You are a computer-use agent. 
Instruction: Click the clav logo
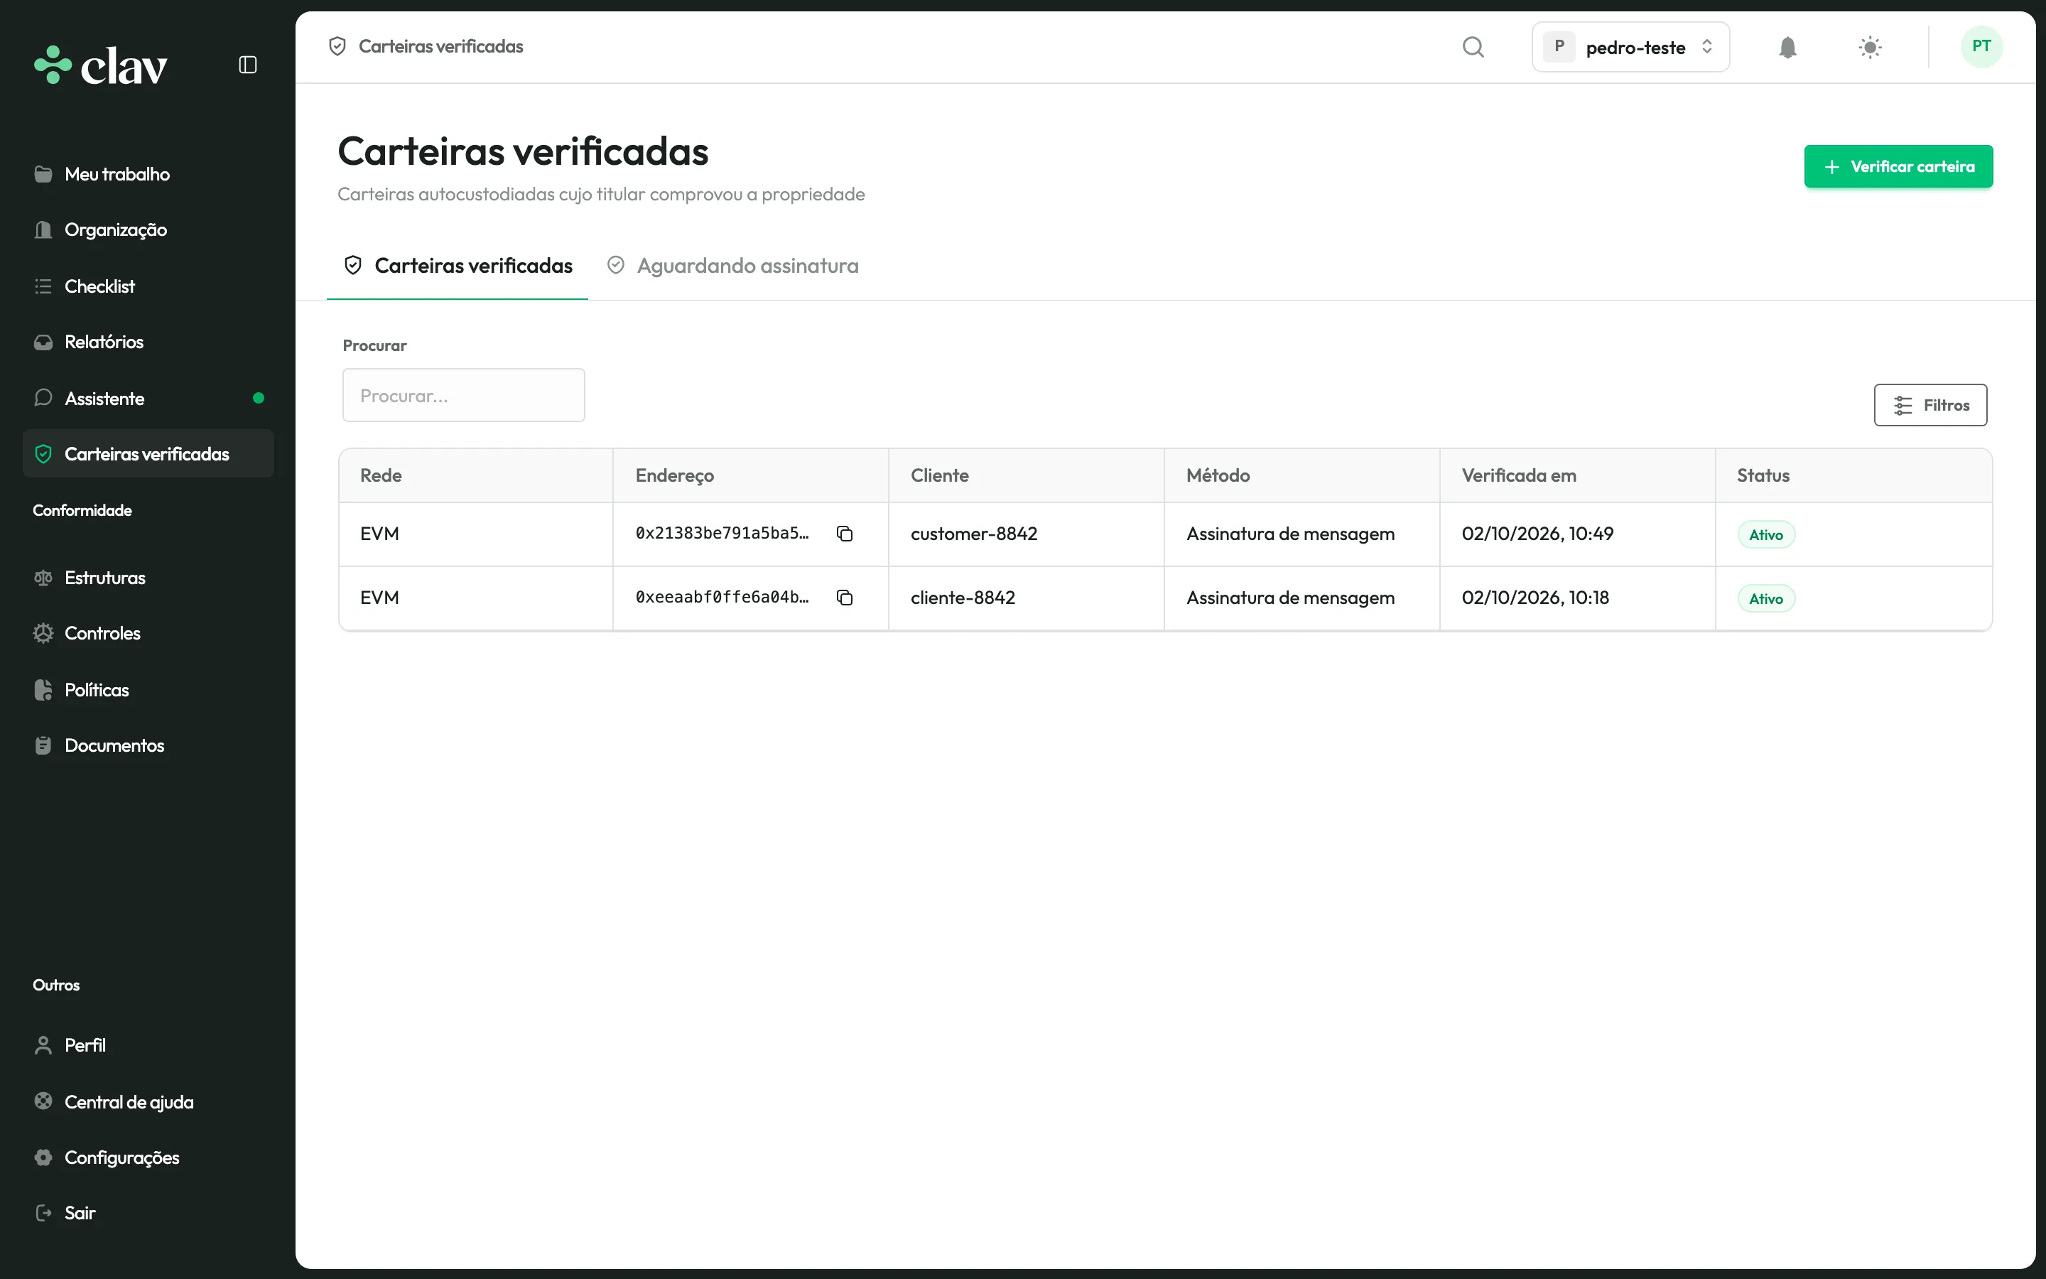click(x=101, y=65)
